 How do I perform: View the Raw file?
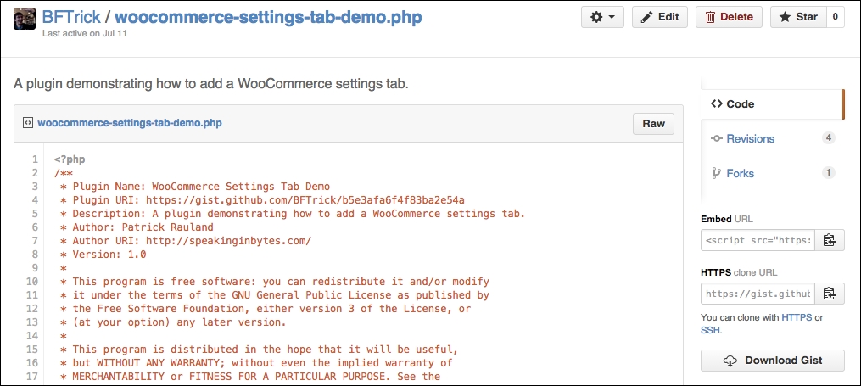coord(653,124)
